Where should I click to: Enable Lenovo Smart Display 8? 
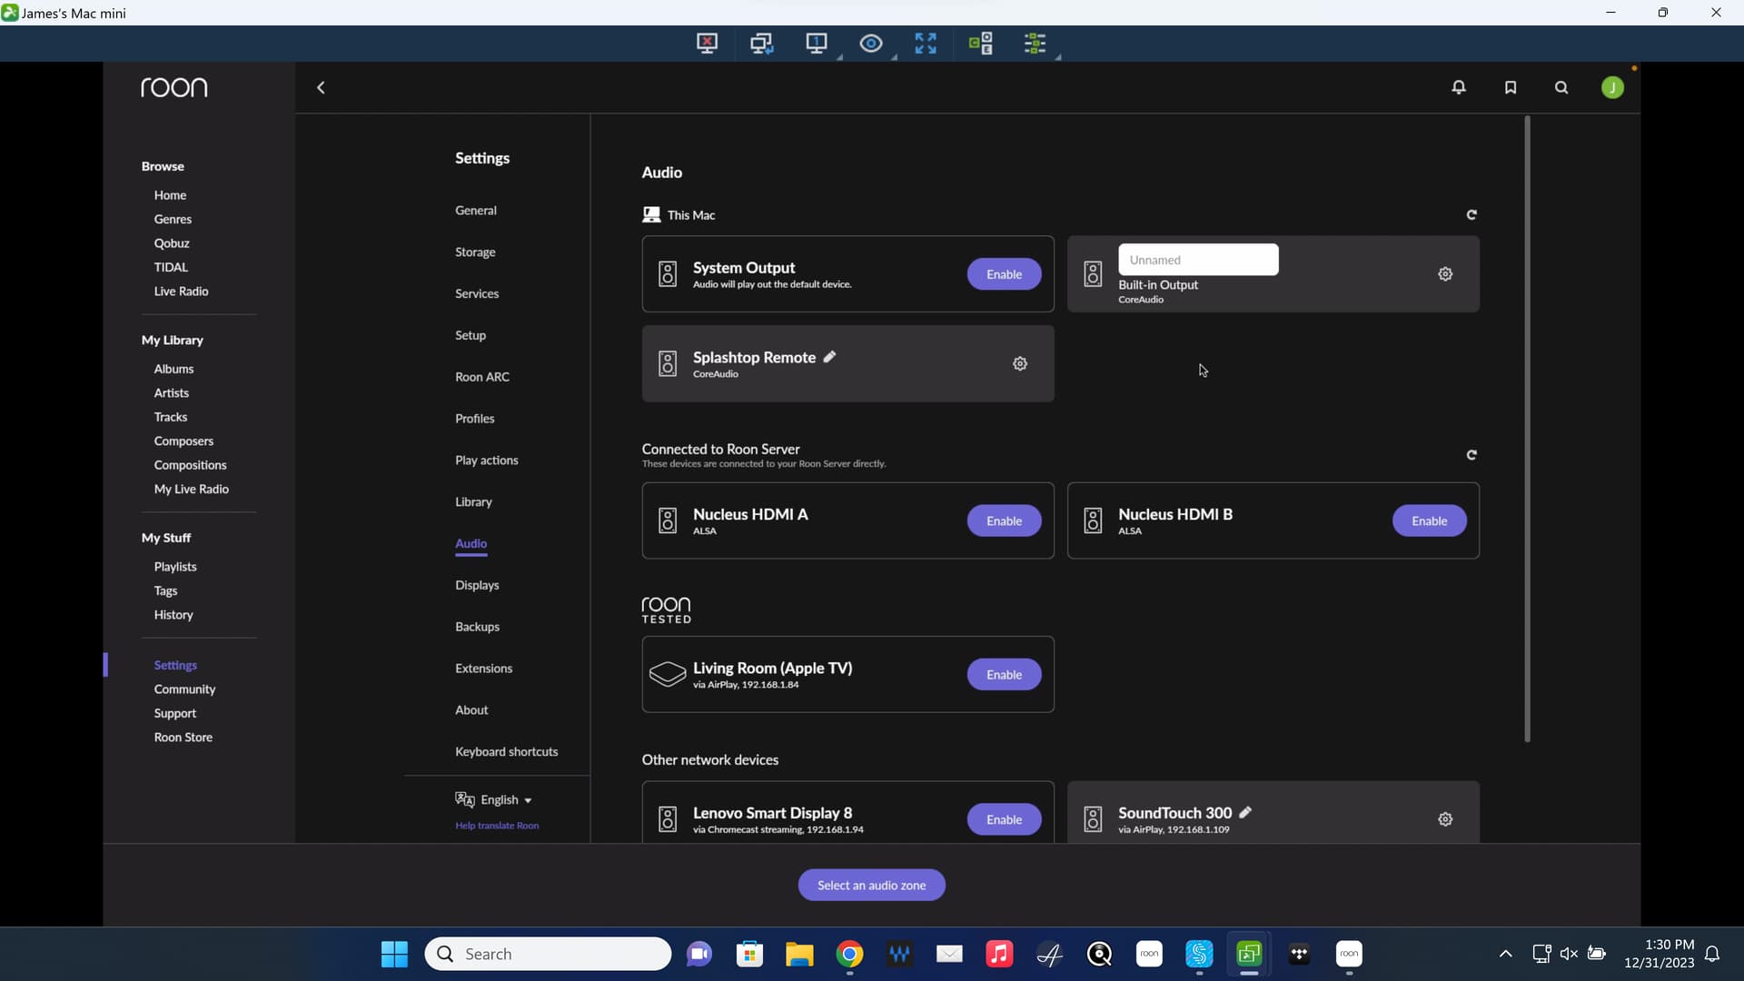tap(1004, 819)
